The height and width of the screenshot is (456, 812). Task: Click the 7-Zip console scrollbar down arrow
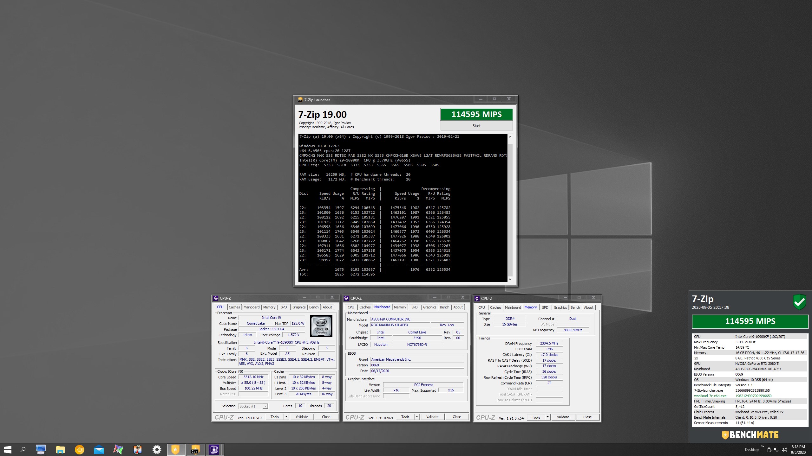point(510,279)
